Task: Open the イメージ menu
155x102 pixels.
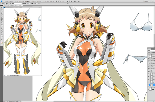Action: [16, 1]
